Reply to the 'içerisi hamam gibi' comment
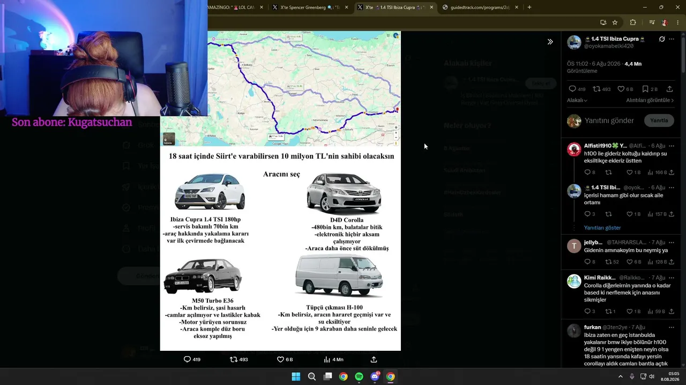Viewport: 686px width, 385px height. click(x=590, y=214)
